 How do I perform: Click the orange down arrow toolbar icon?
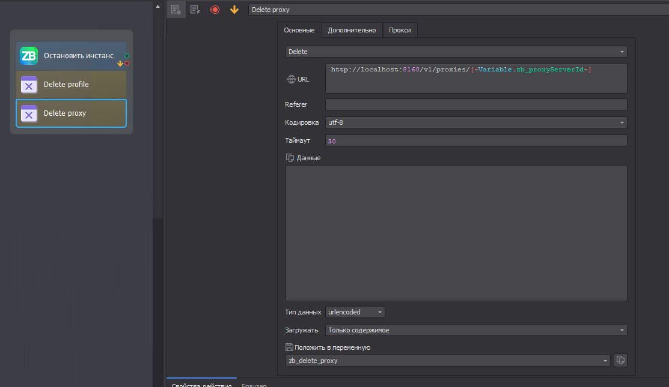[x=234, y=10]
